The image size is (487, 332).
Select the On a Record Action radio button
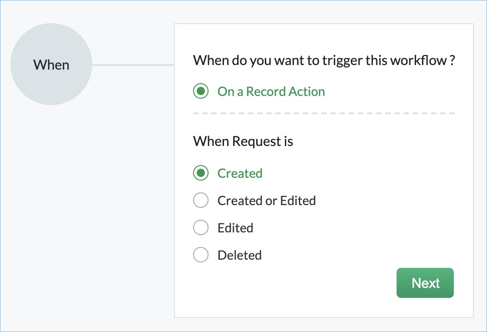pyautogui.click(x=201, y=91)
